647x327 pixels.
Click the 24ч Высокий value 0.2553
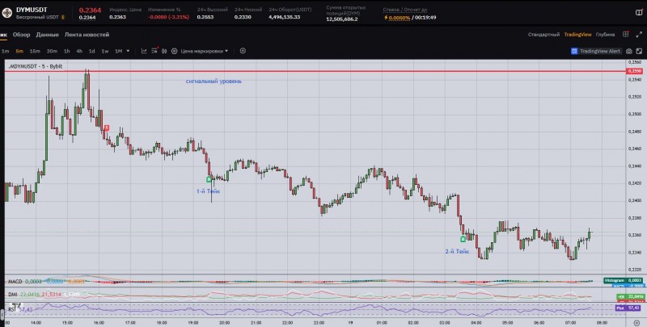point(205,17)
